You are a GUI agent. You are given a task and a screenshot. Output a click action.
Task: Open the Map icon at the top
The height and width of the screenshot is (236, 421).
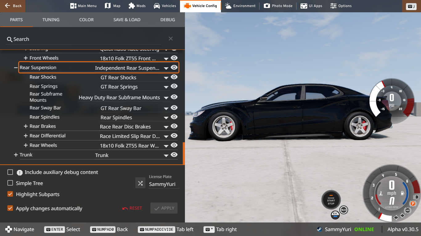(112, 6)
